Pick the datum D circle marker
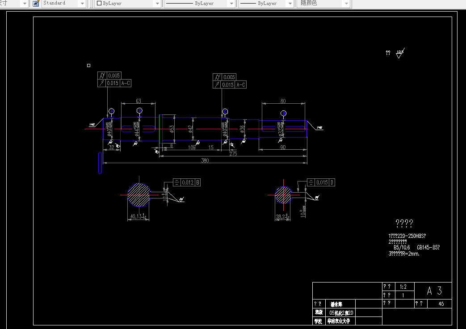The width and height of the screenshot is (466, 329). tap(284, 114)
